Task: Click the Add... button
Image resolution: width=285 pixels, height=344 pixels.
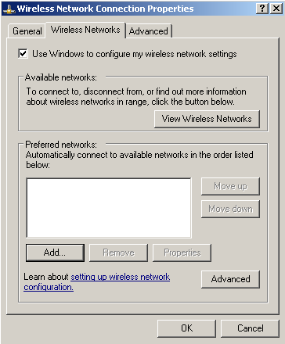Action: tap(55, 253)
